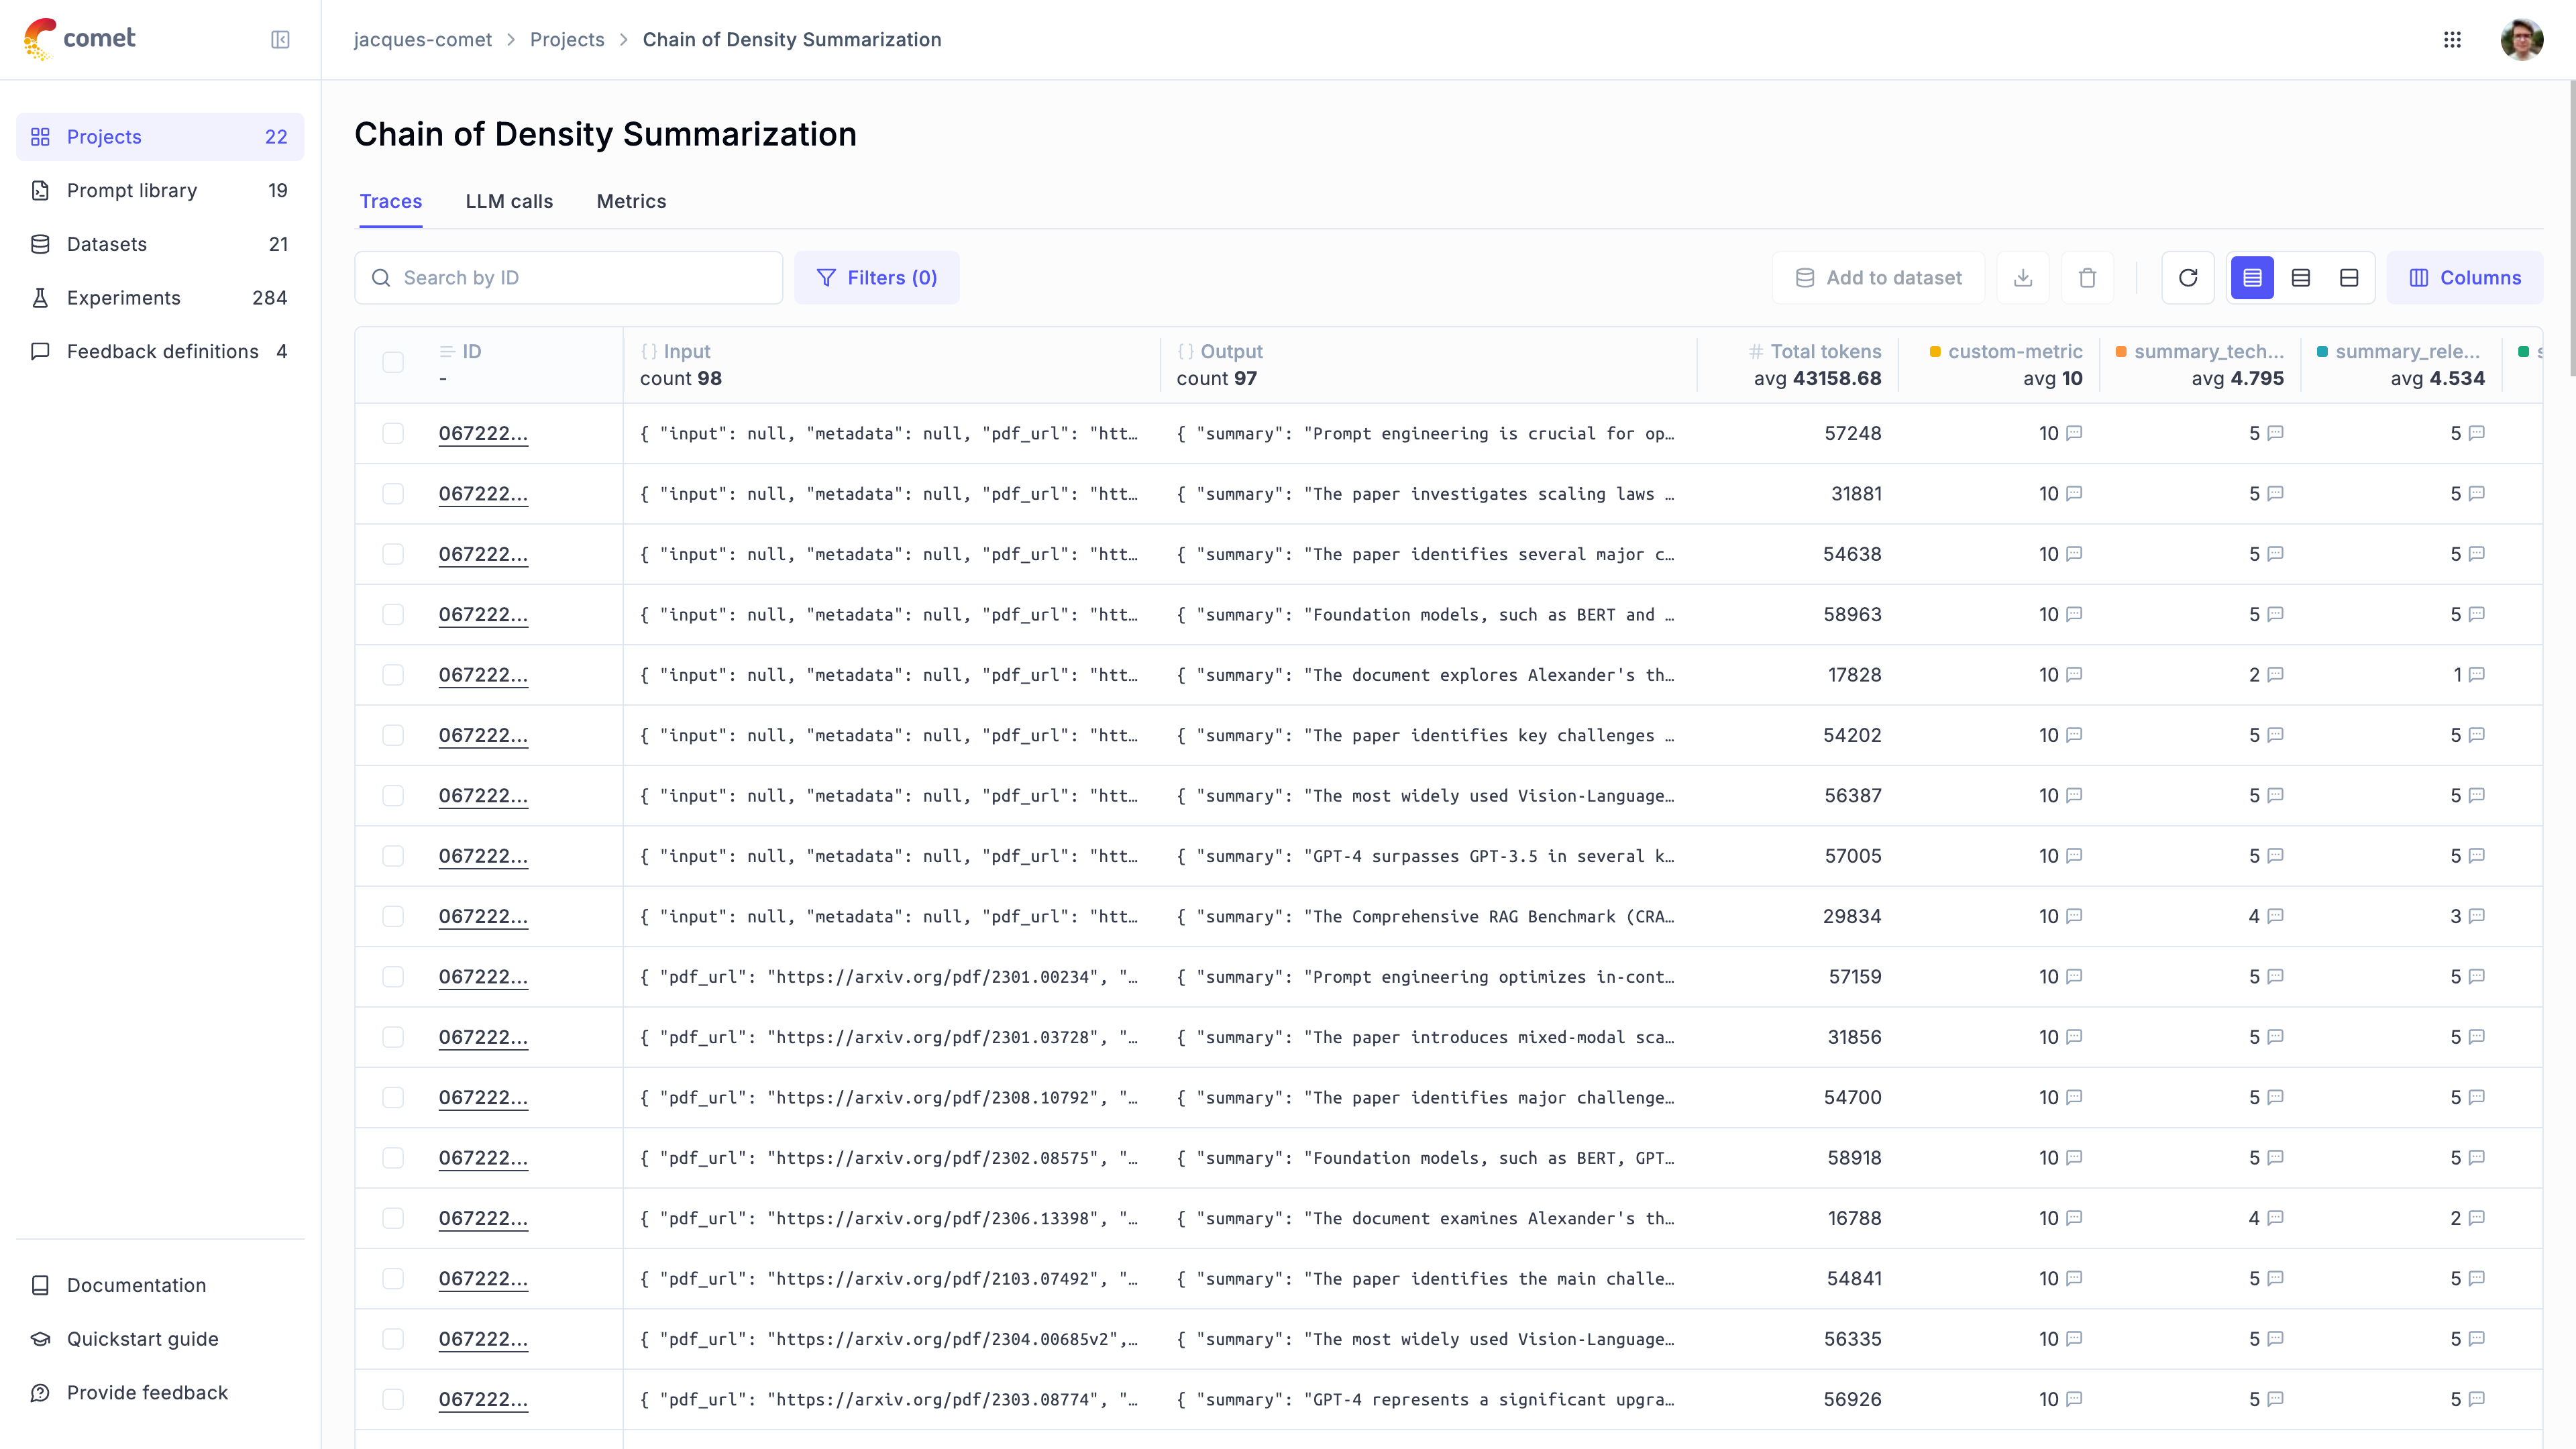This screenshot has height=1449, width=2576.
Task: Click the download/export icon
Action: (2023, 278)
